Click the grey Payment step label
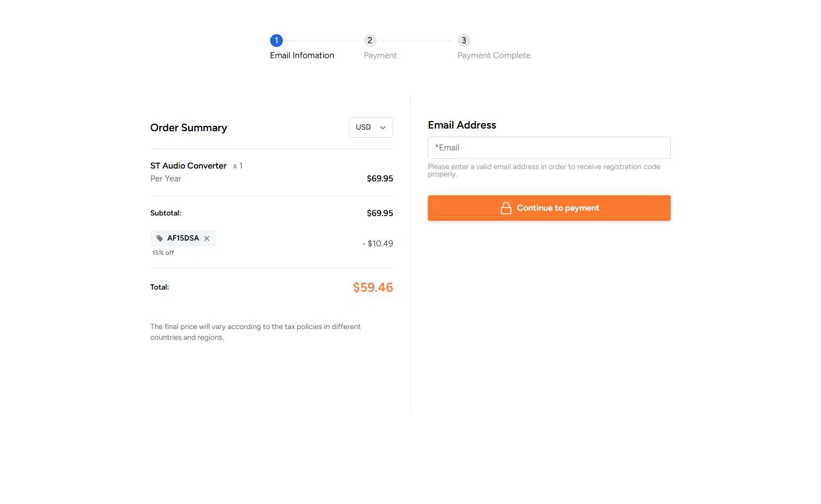This screenshot has height=504, width=821. 380,55
